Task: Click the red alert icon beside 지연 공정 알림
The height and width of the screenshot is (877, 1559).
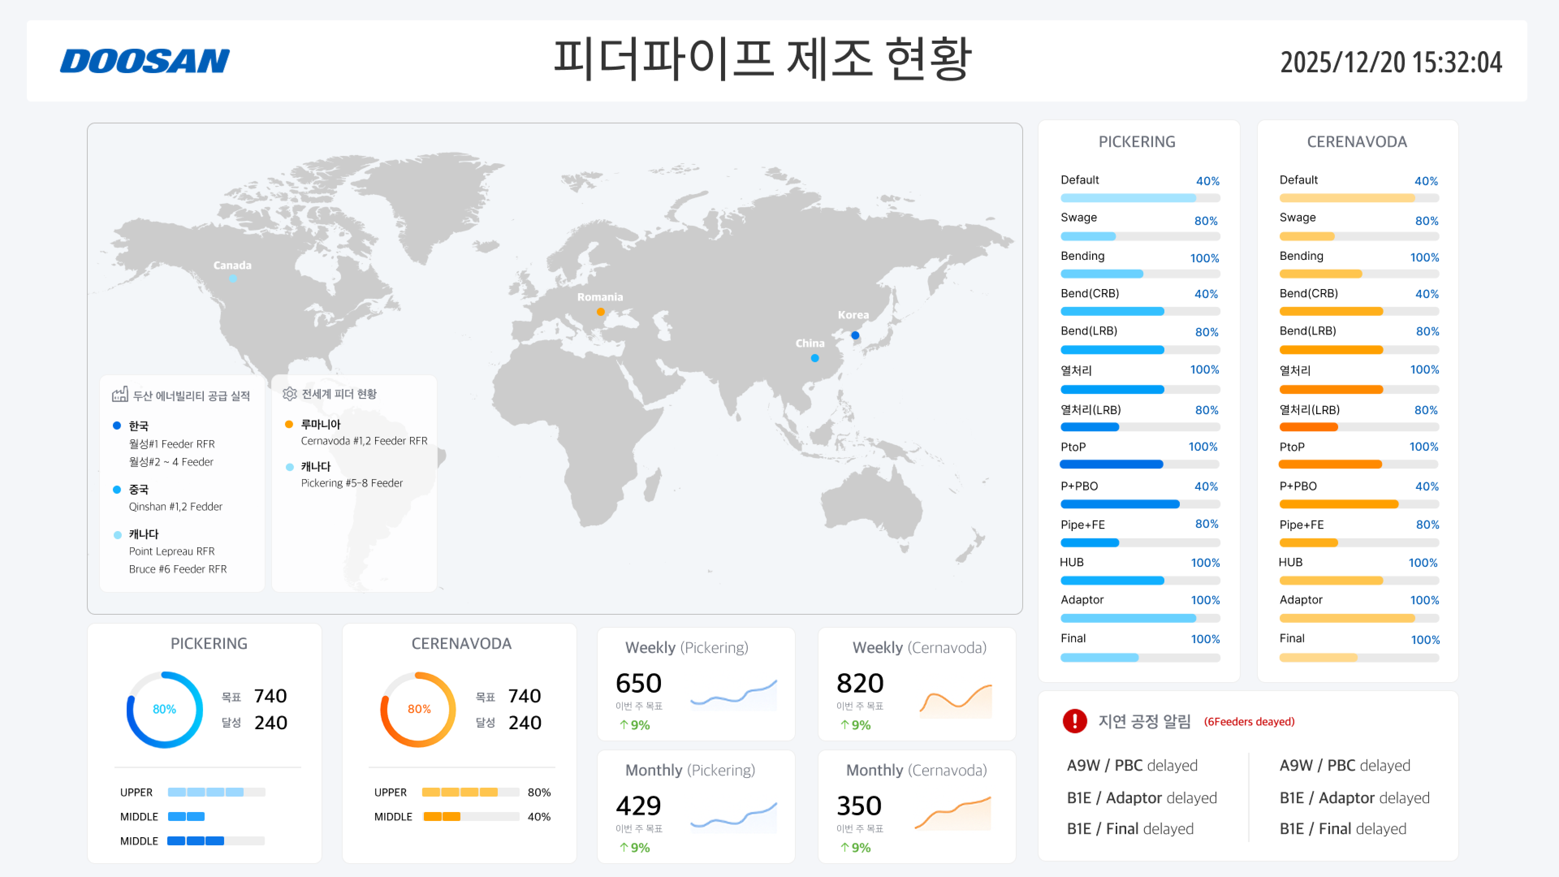Action: tap(1075, 721)
